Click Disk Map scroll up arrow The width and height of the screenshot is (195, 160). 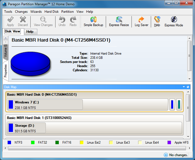[x=188, y=92]
